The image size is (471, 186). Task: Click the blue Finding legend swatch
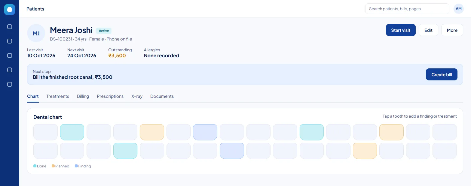point(76,166)
